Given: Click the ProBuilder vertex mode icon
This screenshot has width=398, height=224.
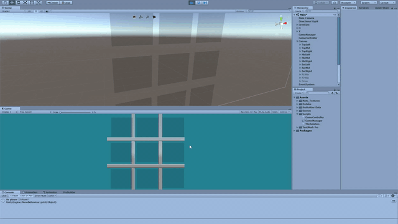Looking at the screenshot, I should (141, 17).
